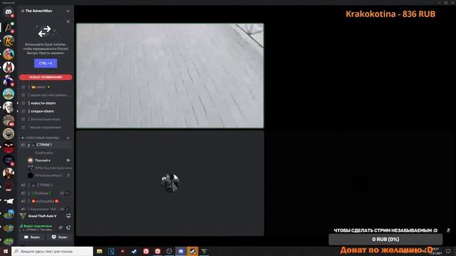Open the server with the white statue avatar

point(9,107)
